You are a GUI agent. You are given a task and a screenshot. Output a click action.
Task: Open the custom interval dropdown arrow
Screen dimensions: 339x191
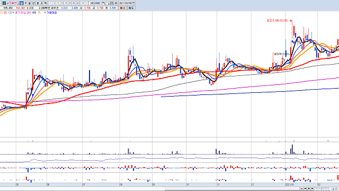click(x=87, y=3)
